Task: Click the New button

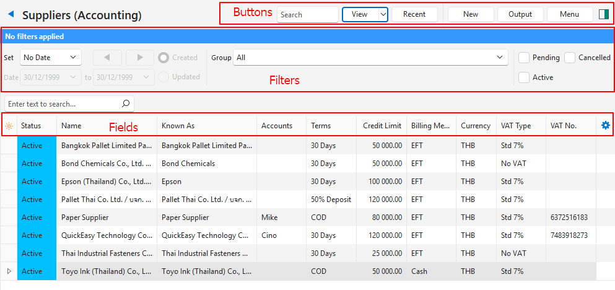Action: coord(471,14)
